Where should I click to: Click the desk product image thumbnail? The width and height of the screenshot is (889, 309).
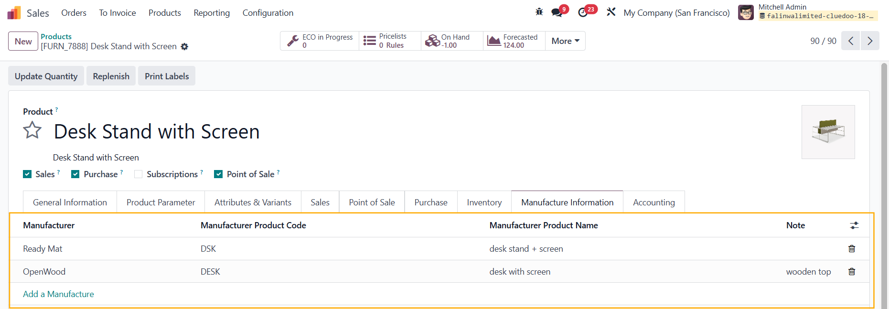pos(828,132)
